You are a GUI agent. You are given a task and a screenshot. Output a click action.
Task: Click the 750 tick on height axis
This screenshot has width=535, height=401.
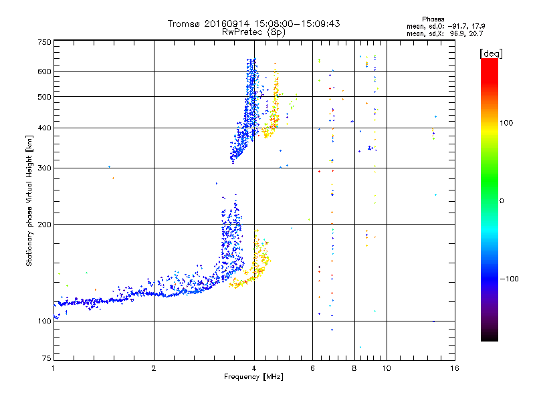coord(44,42)
